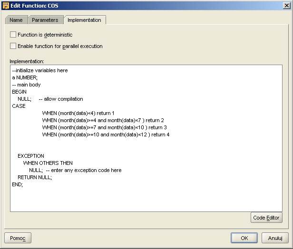Click the Pomoc help button

click(x=18, y=238)
